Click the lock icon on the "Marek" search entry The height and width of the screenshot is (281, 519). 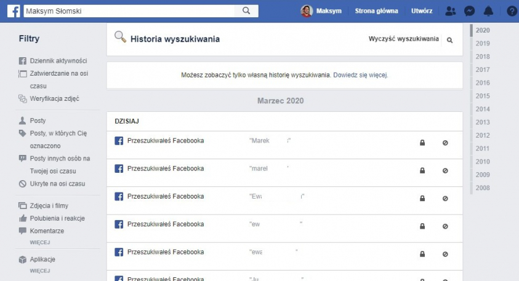pyautogui.click(x=422, y=143)
